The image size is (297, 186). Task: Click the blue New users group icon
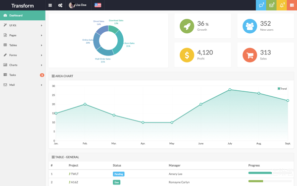tap(249, 26)
